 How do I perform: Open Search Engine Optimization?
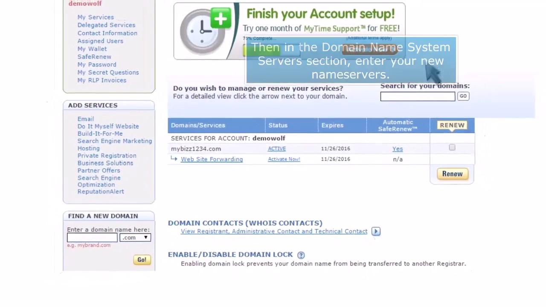point(99,181)
